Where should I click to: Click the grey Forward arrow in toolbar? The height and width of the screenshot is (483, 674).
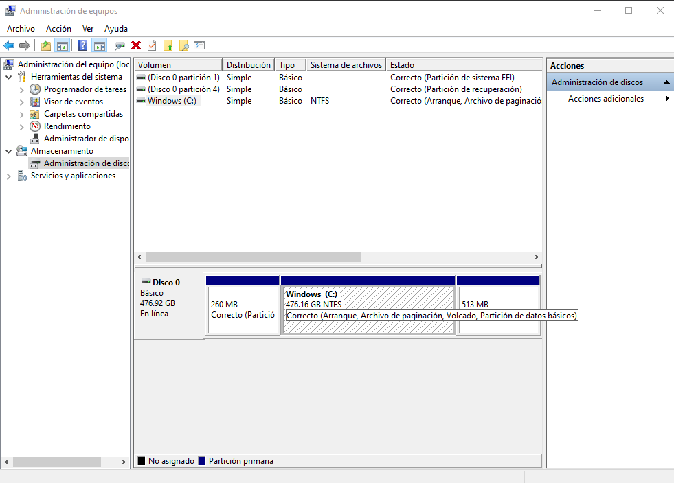25,45
